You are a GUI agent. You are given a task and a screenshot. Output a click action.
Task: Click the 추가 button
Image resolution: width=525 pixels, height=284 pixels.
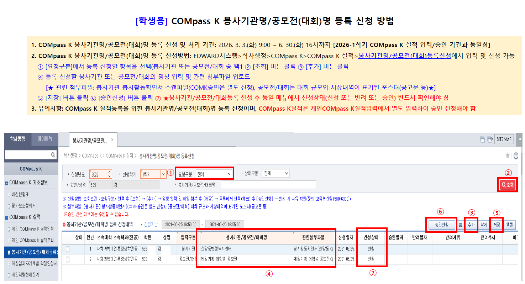472,225
